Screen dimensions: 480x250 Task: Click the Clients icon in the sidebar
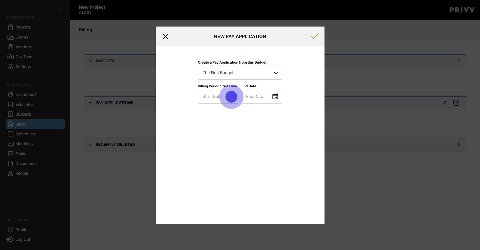coord(10,37)
